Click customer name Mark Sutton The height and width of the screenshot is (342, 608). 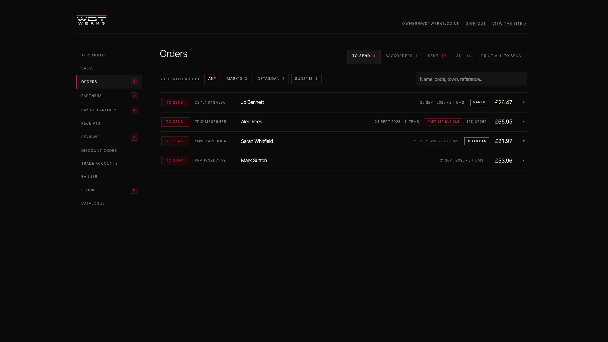point(254,161)
